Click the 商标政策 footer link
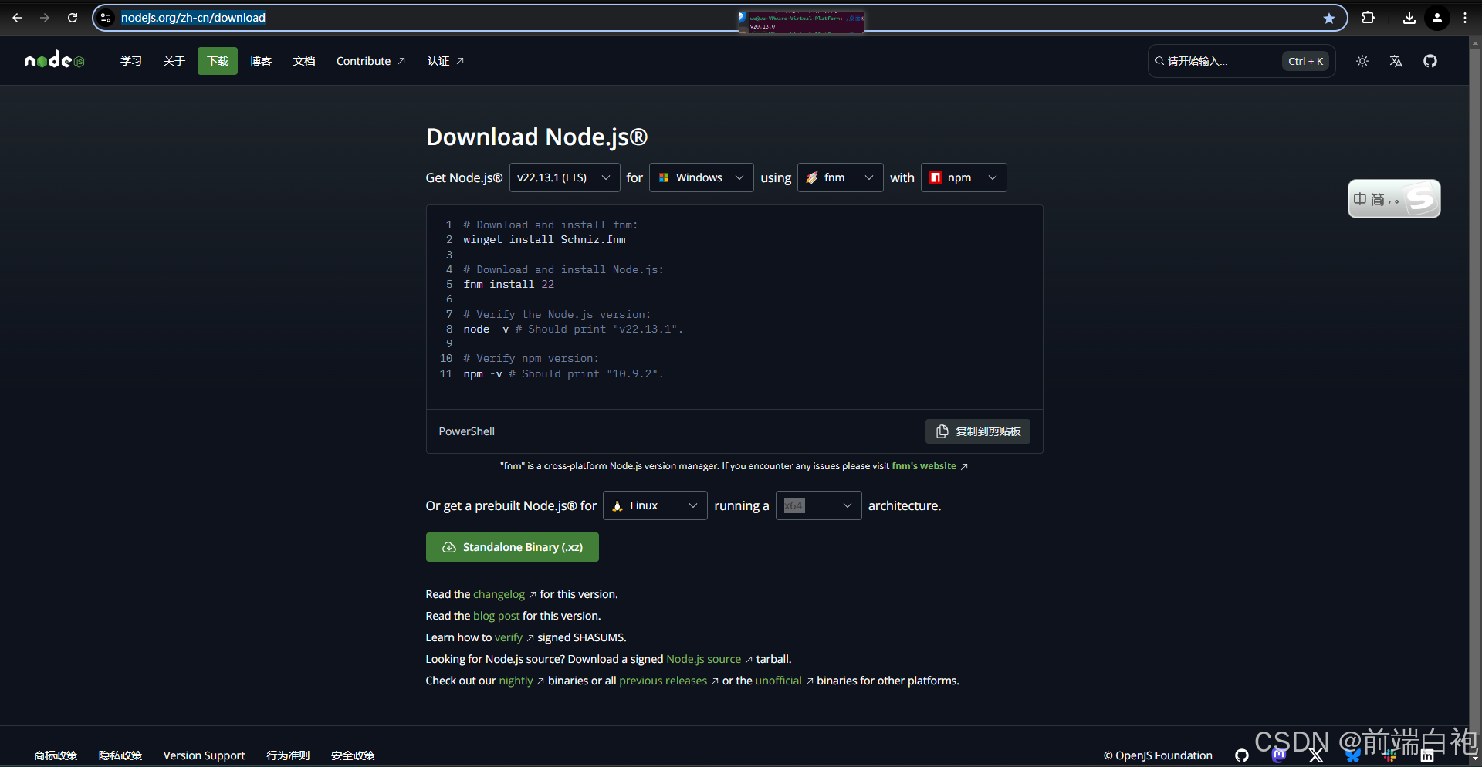The height and width of the screenshot is (767, 1482). [x=56, y=755]
